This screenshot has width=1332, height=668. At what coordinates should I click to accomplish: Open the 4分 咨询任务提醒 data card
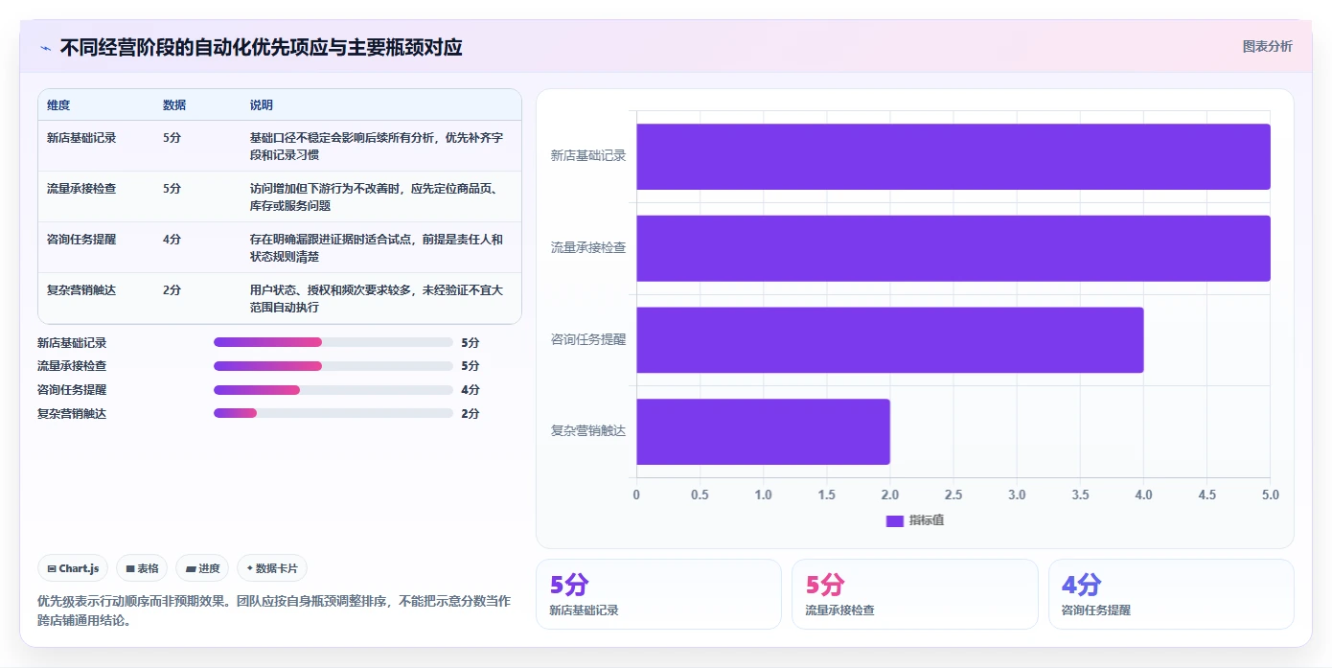(1171, 594)
